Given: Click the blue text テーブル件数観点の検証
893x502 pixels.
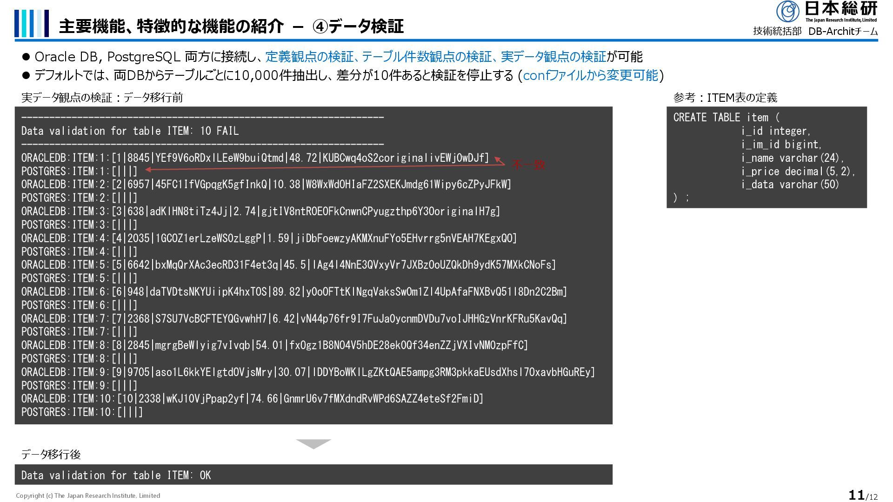Looking at the screenshot, I should coord(427,57).
